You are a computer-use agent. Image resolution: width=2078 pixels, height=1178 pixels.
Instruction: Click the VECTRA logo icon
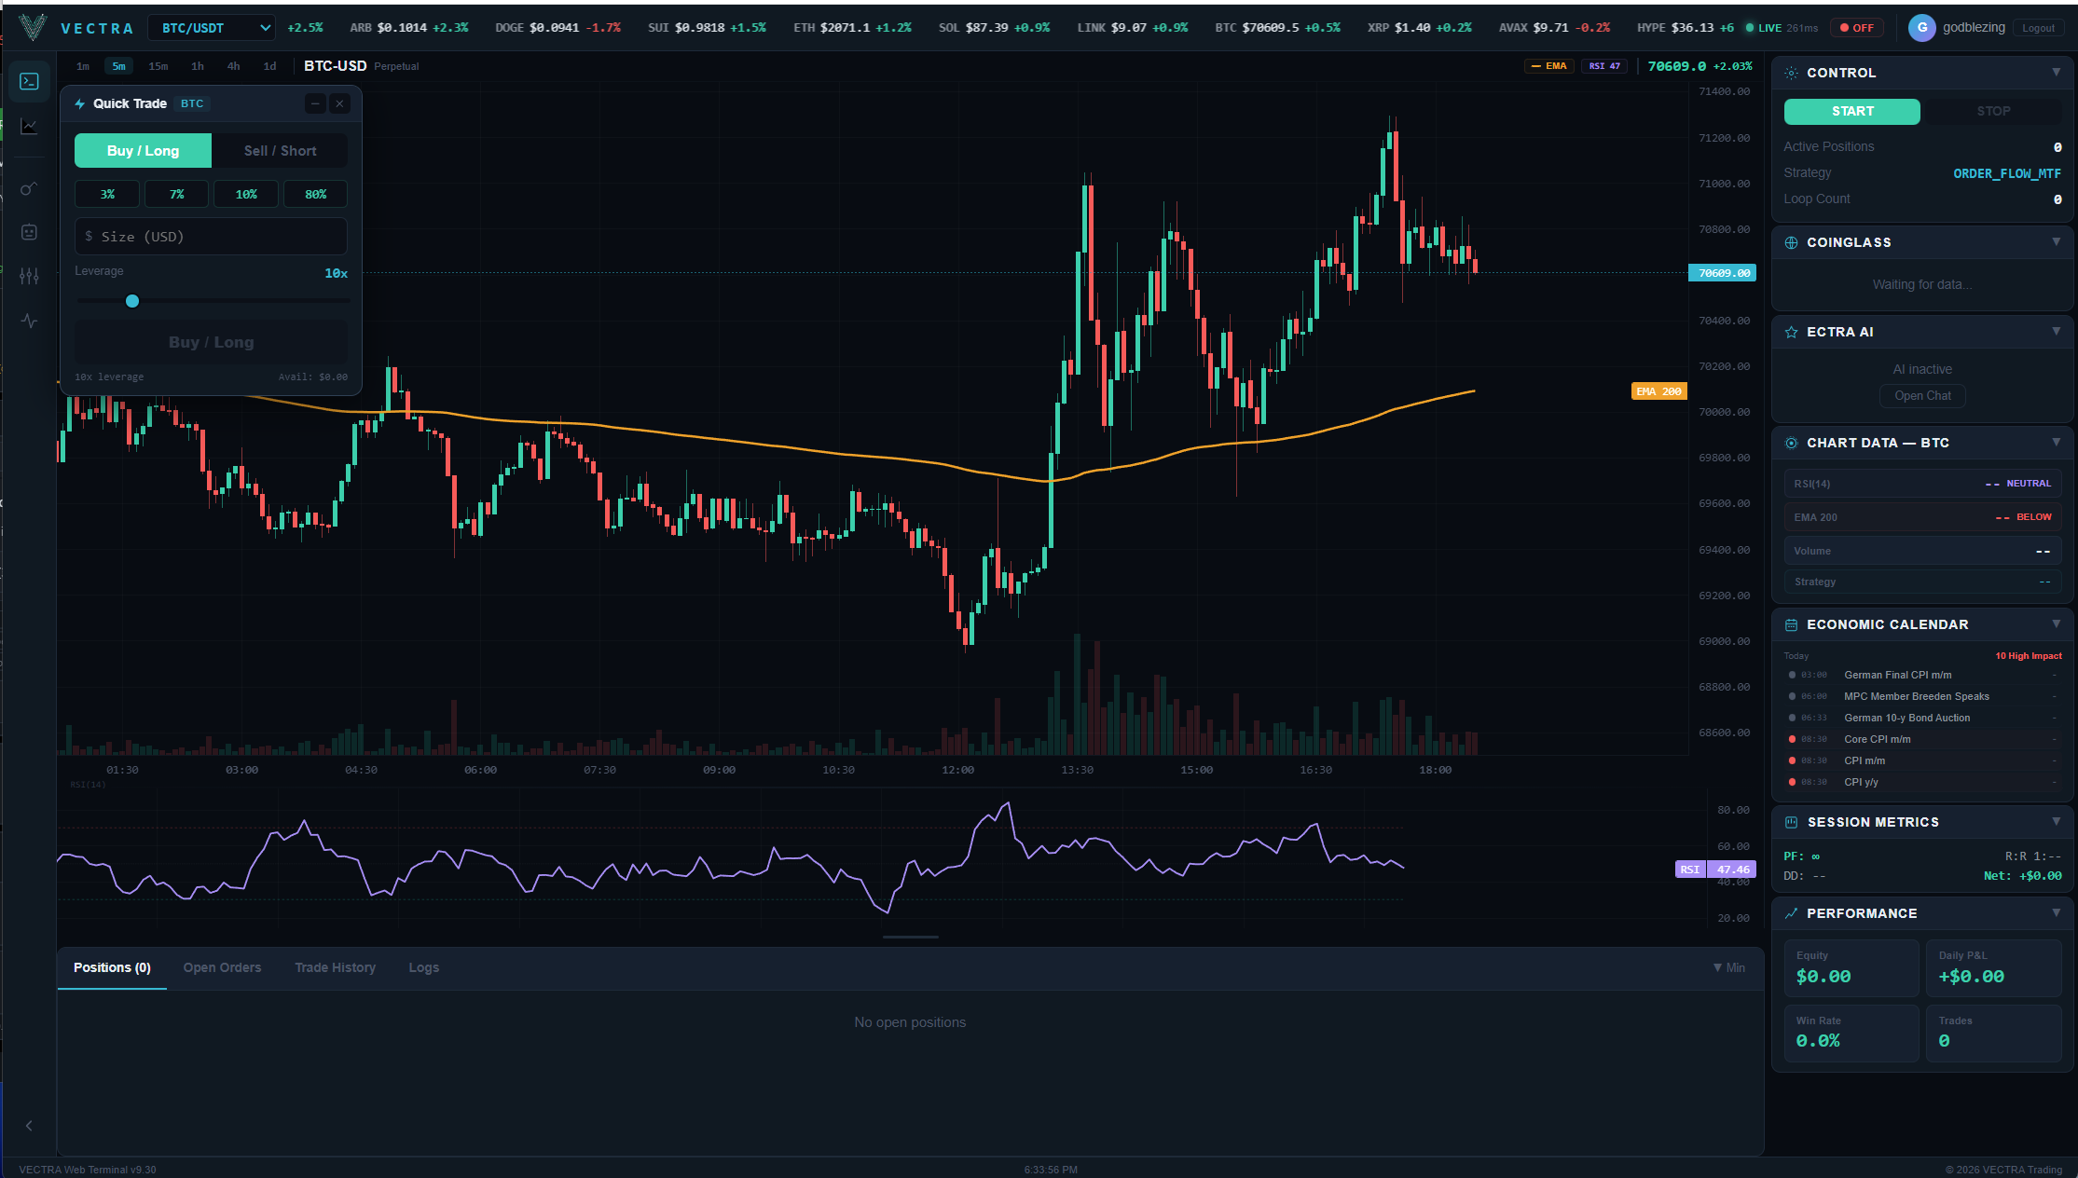(33, 27)
